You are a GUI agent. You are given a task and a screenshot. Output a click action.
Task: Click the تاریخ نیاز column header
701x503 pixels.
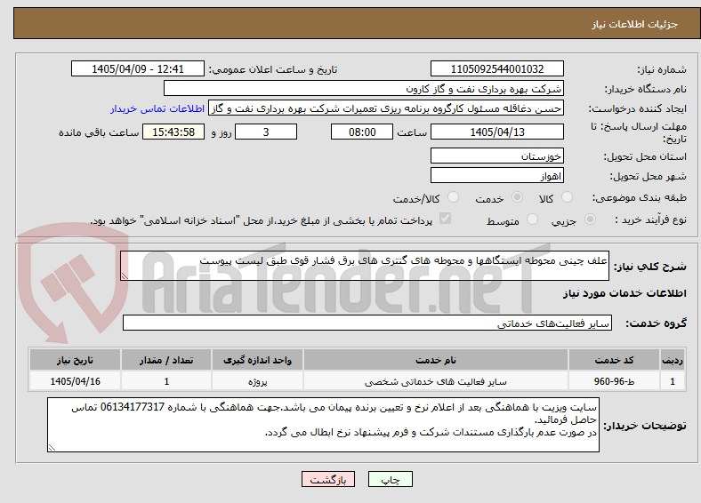click(75, 360)
